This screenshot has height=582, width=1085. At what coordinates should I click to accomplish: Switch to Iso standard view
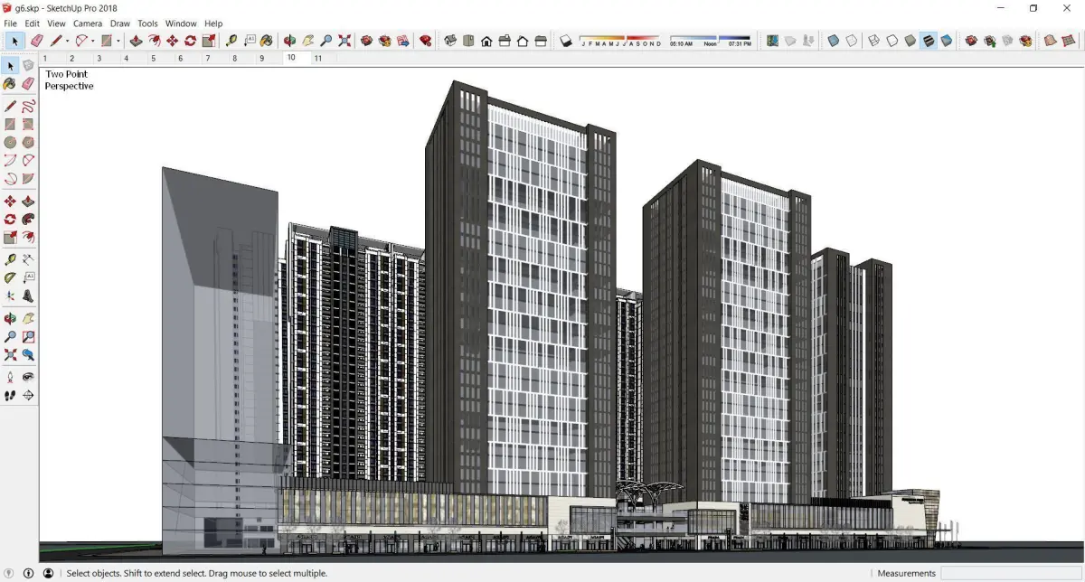(x=450, y=41)
